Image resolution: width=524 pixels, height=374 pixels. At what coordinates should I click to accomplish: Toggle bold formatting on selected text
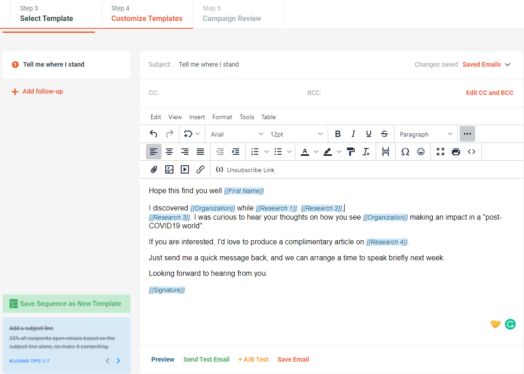(337, 134)
